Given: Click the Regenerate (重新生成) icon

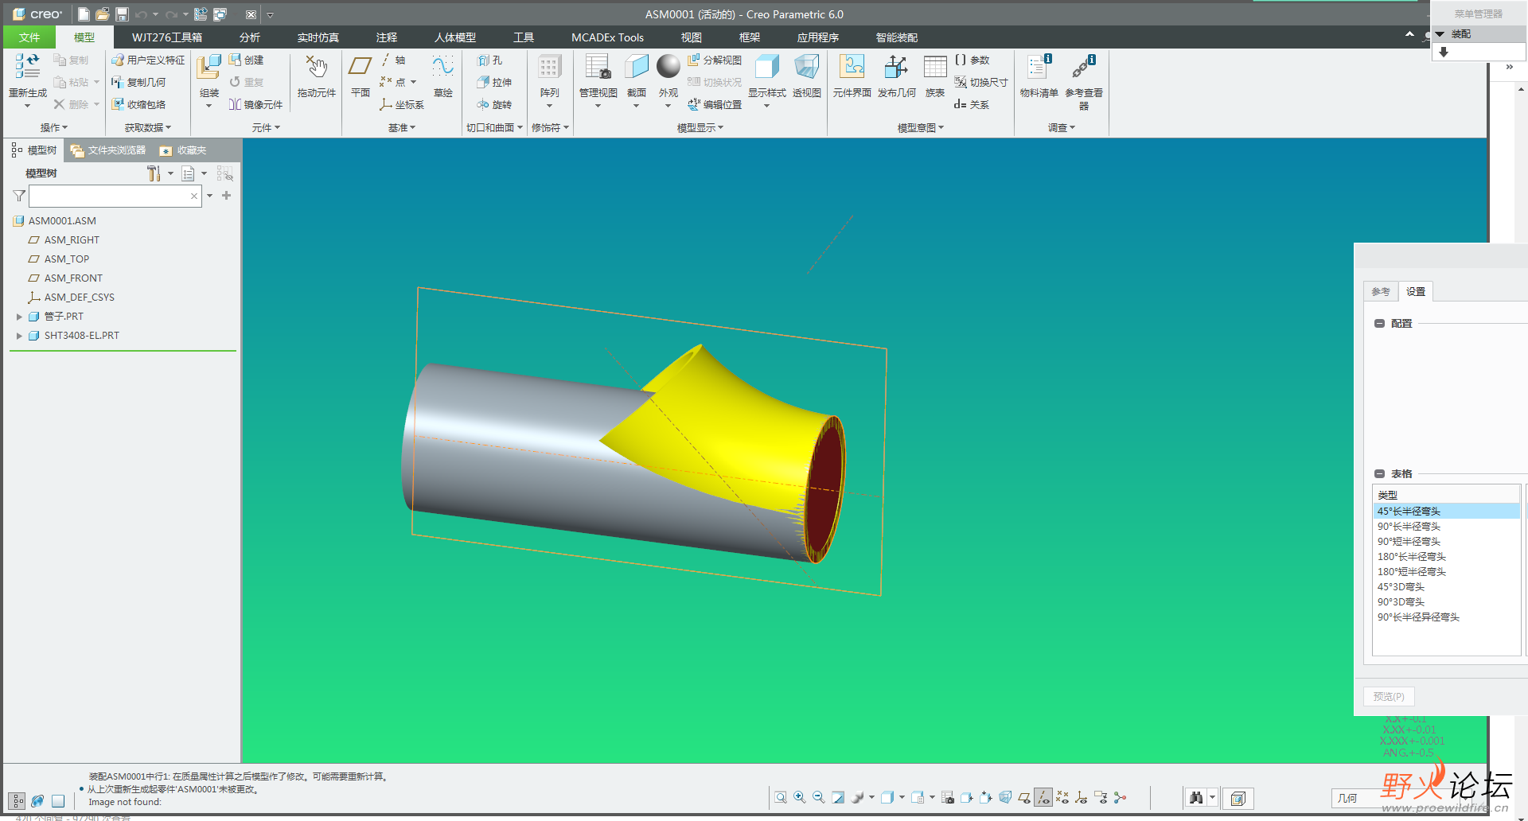Looking at the screenshot, I should point(28,67).
